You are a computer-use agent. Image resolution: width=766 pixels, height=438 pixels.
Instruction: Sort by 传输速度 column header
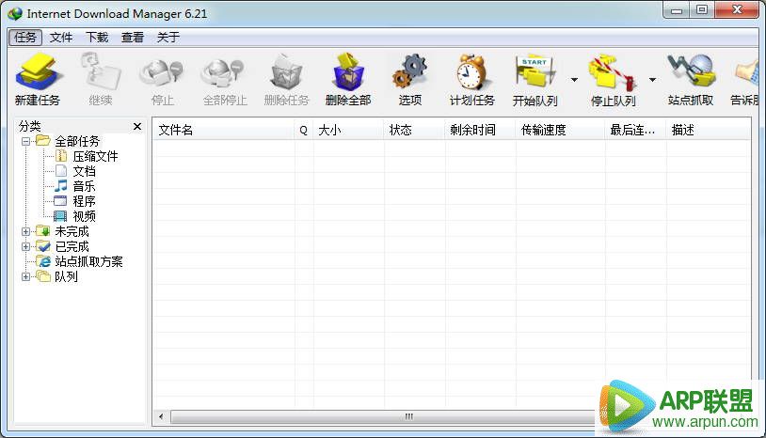point(561,131)
